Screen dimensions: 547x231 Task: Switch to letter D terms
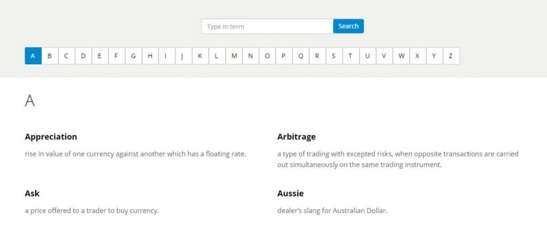[83, 56]
